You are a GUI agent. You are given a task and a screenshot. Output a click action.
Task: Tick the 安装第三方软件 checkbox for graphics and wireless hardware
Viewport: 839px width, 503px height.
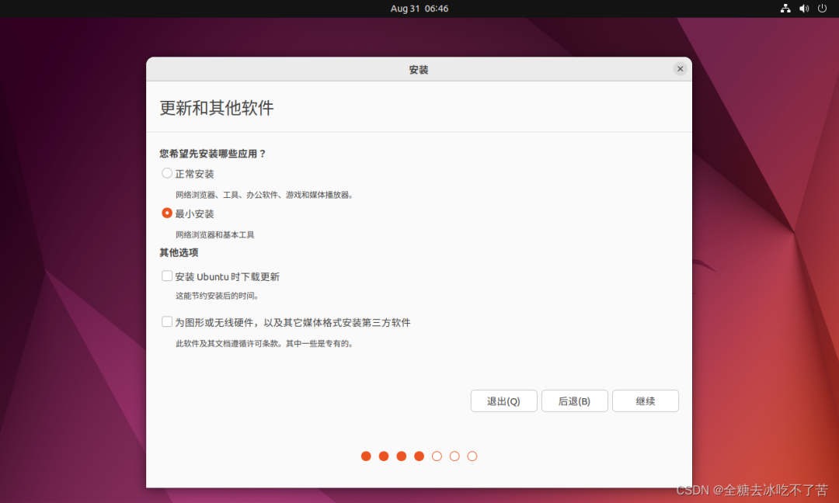[x=167, y=321]
